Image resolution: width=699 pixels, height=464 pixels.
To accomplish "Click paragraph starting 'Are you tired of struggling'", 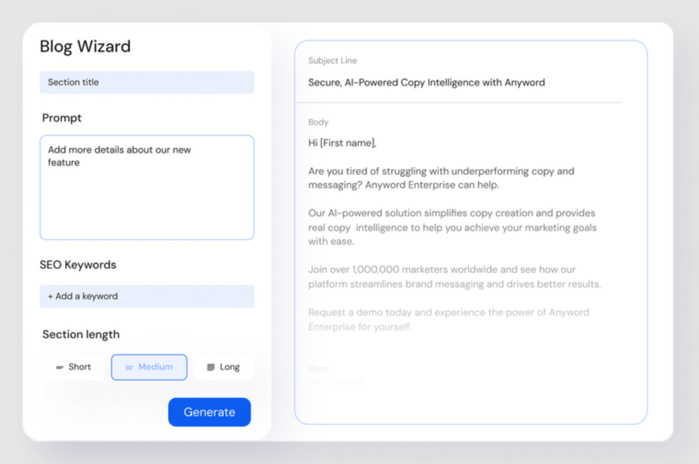I will click(441, 178).
